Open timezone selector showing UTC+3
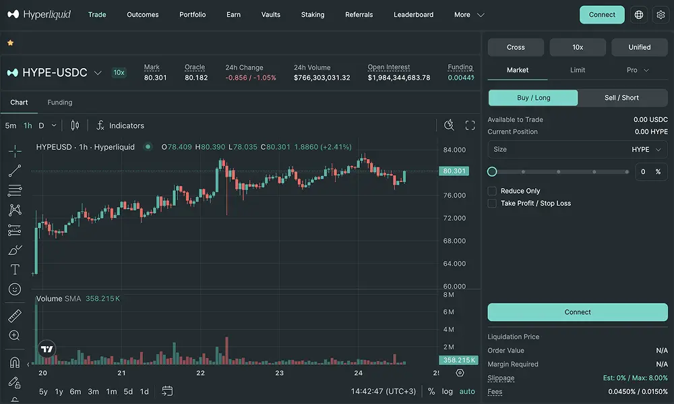The width and height of the screenshot is (674, 404). pyautogui.click(x=384, y=391)
